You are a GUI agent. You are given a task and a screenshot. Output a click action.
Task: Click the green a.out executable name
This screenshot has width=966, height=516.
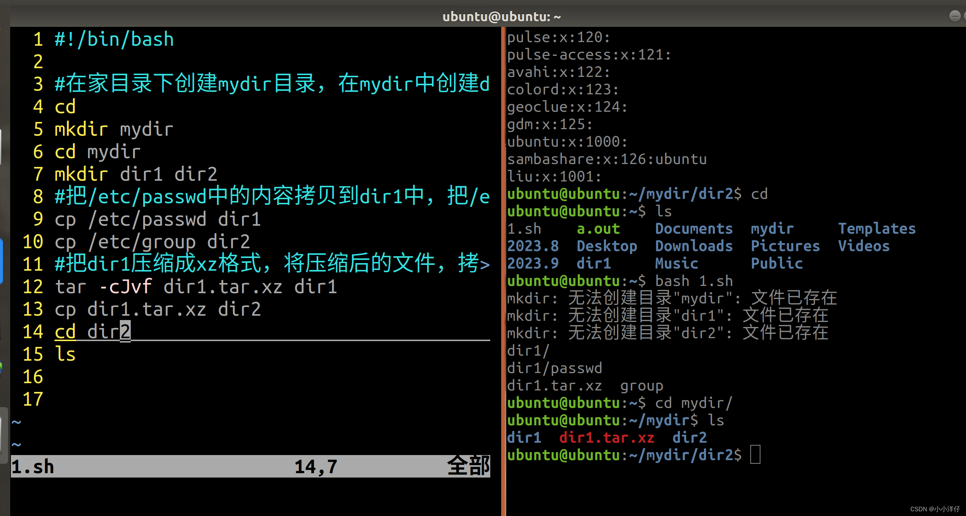click(x=598, y=228)
